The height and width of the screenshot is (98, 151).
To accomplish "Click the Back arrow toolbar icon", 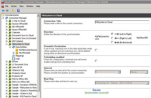I will (3, 11).
